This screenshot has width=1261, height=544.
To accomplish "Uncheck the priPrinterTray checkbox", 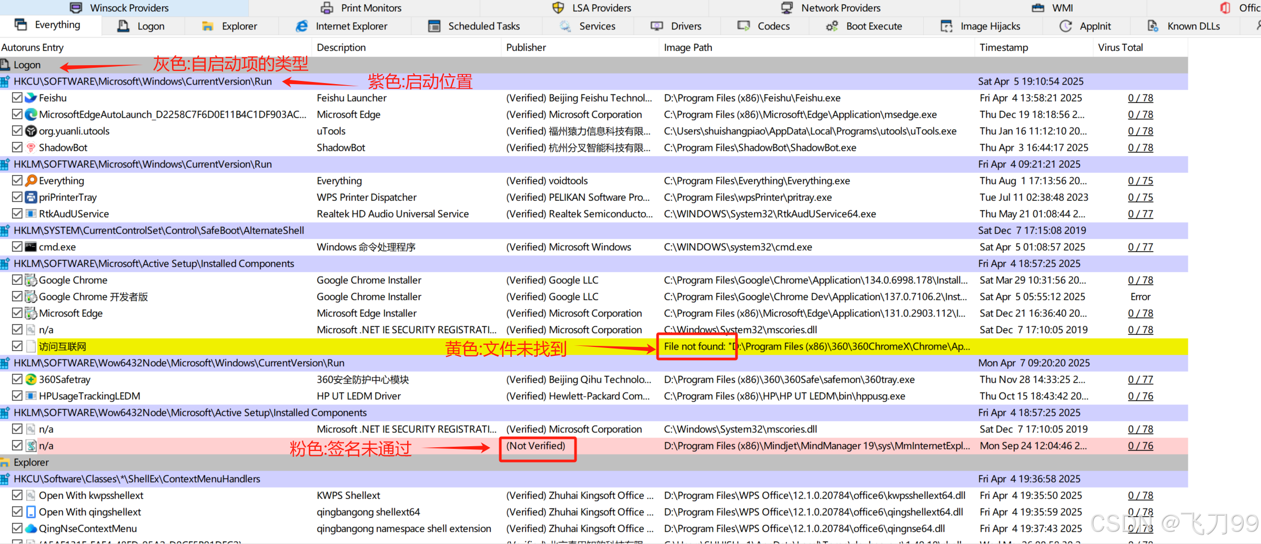I will [17, 197].
